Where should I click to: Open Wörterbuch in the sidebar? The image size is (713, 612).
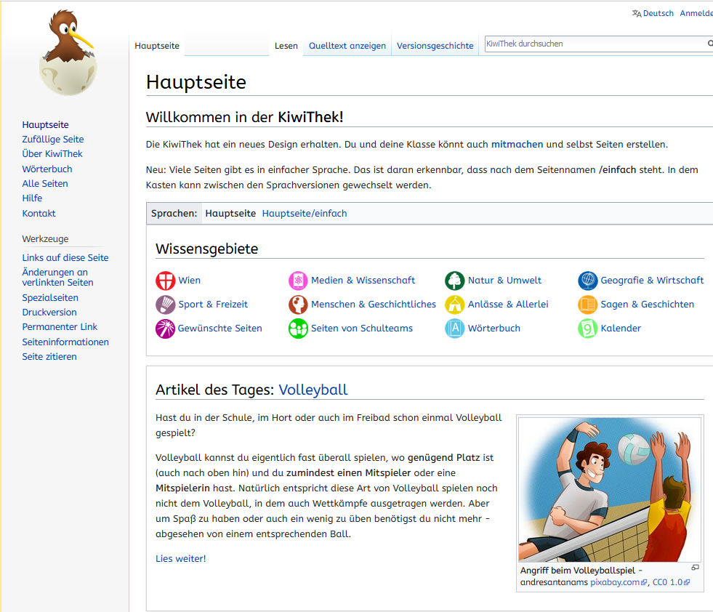[x=47, y=169]
